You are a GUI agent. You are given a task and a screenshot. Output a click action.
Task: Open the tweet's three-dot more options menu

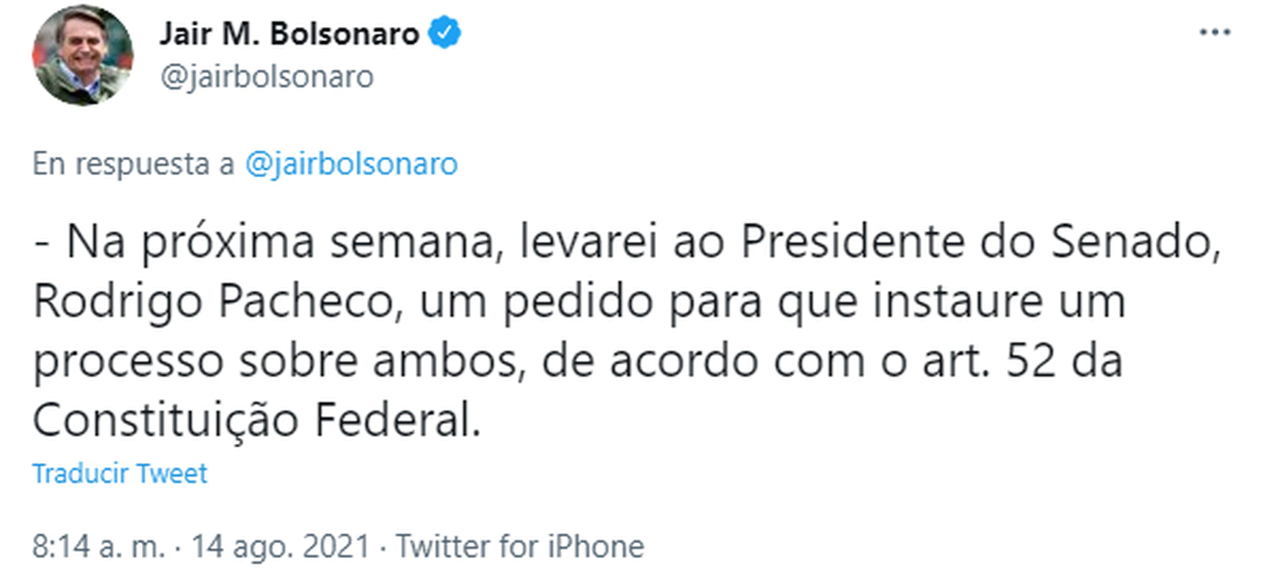(x=1214, y=34)
